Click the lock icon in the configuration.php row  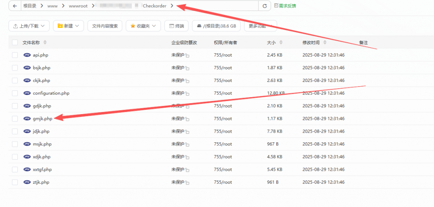[x=187, y=94]
